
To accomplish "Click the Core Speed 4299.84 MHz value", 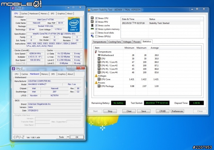I will [35, 53].
